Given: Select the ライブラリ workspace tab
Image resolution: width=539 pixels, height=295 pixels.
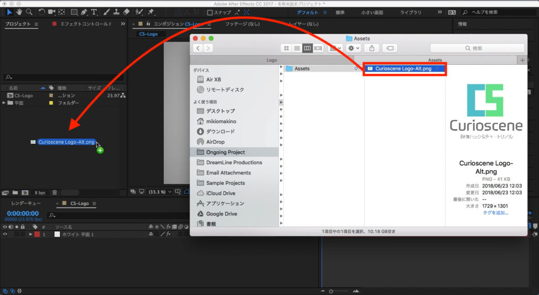Looking at the screenshot, I should point(410,12).
